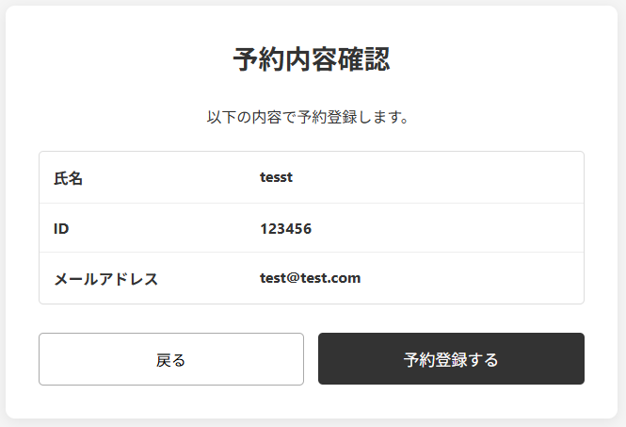This screenshot has width=626, height=427.
Task: Confirm with the 予約登録する button
Action: 451,358
